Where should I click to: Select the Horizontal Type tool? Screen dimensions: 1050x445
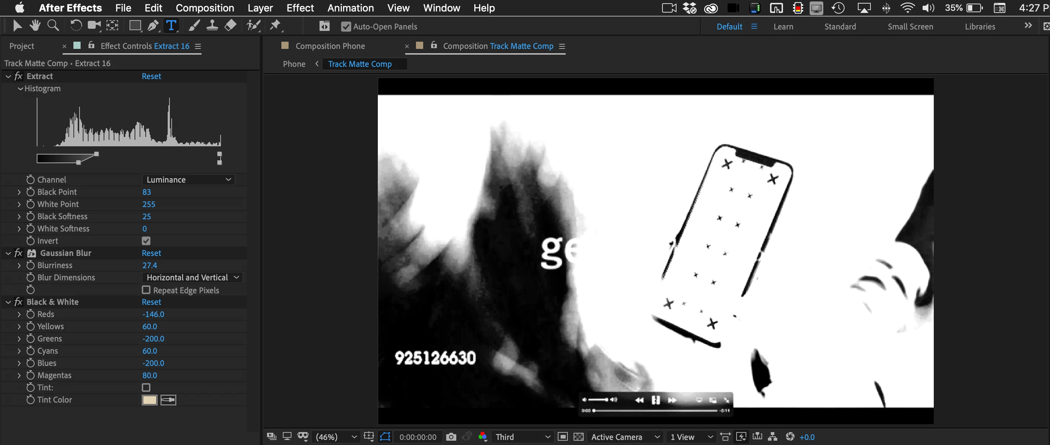[171, 26]
